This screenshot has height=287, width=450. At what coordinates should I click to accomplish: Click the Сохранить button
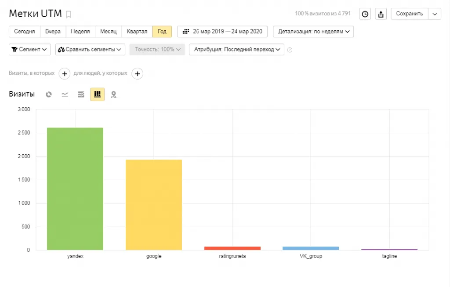(410, 14)
